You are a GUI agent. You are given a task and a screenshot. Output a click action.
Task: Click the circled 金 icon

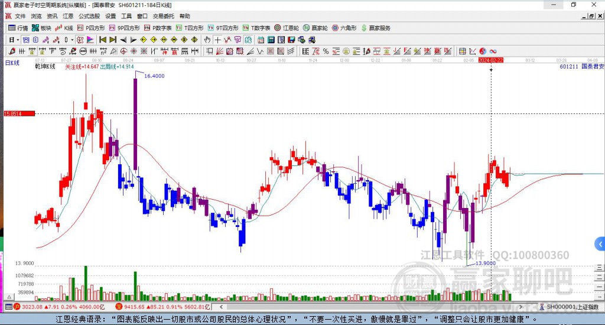point(346,51)
